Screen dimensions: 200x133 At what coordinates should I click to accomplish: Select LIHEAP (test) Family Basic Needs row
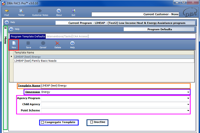[104, 61]
